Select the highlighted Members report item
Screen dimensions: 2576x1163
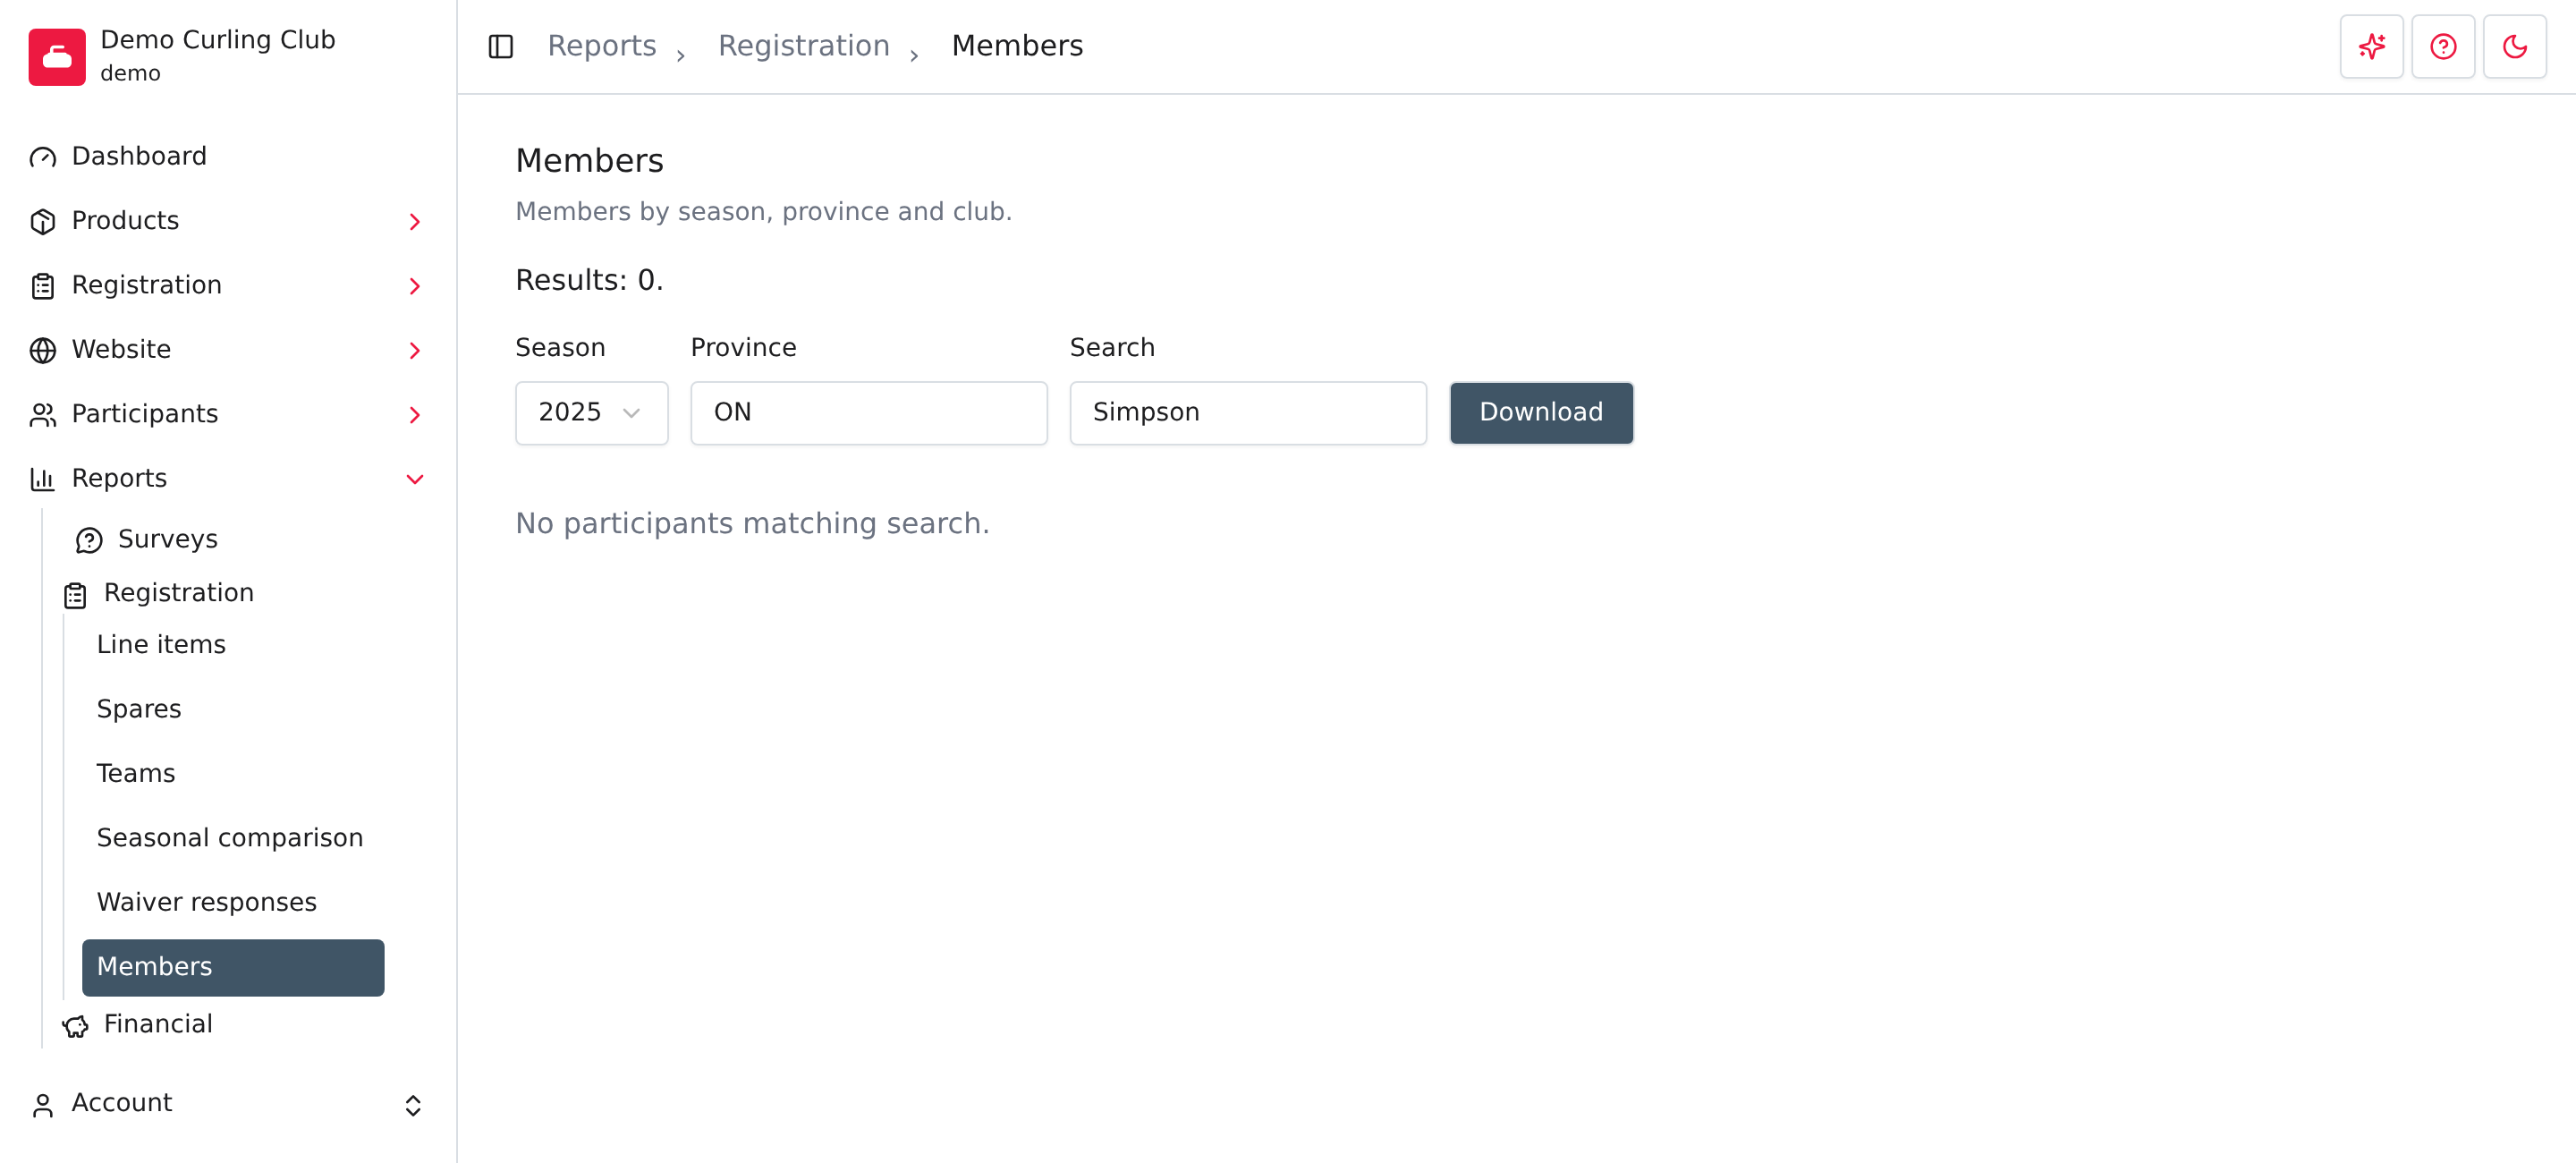click(x=233, y=967)
